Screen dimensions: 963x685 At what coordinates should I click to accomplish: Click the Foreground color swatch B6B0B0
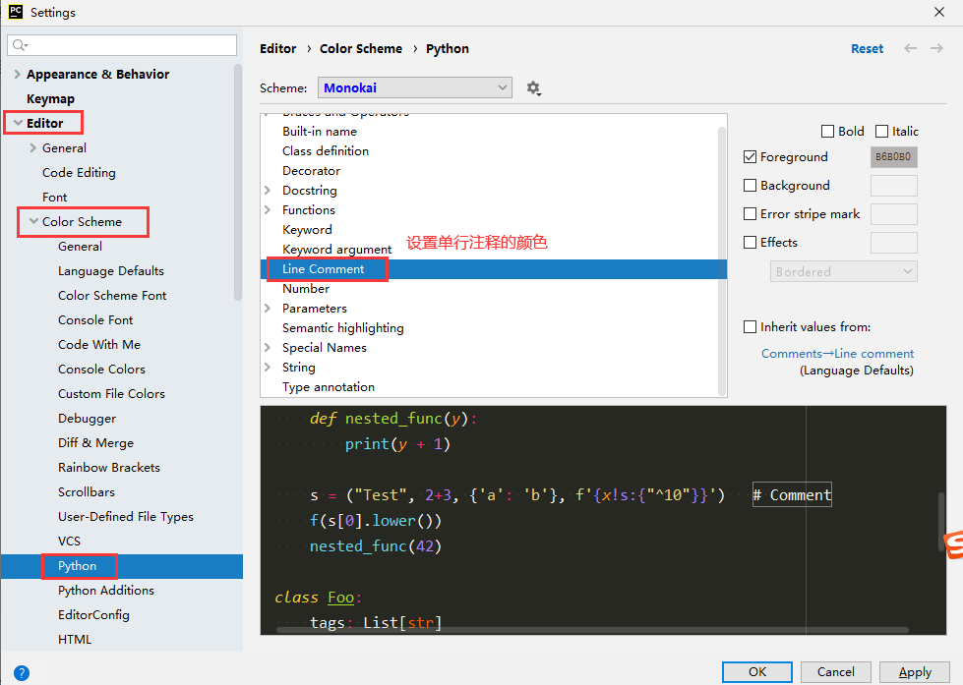tap(893, 157)
